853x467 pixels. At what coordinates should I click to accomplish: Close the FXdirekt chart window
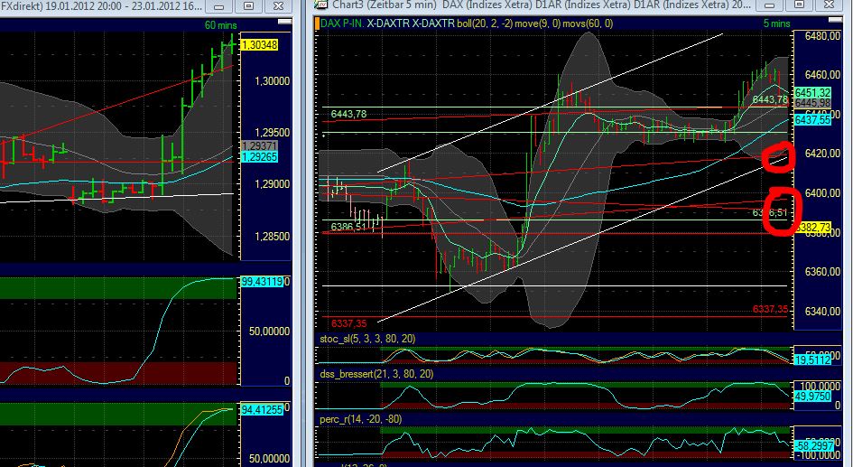[x=279, y=6]
